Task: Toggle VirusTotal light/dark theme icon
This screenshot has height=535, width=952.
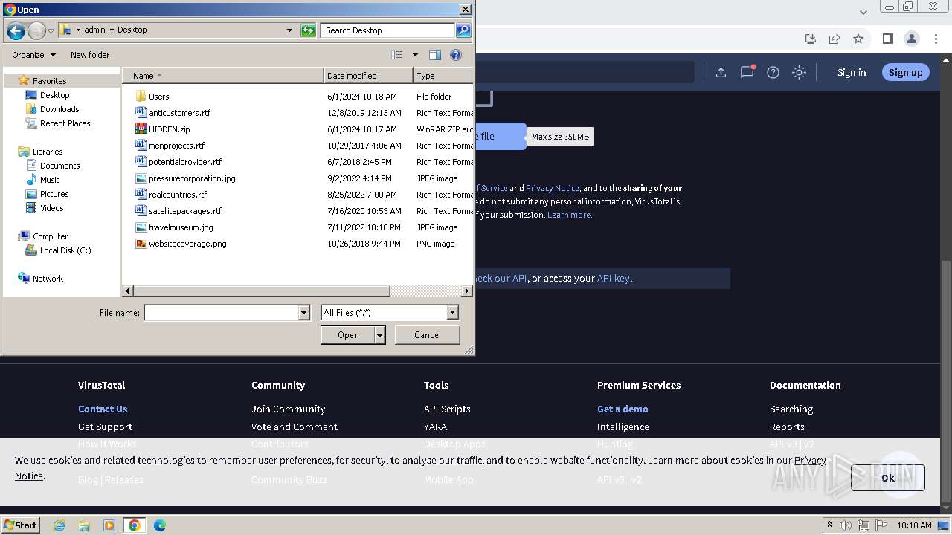Action: coord(799,72)
